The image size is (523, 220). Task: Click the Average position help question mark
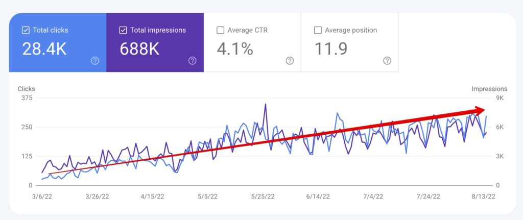(387, 61)
